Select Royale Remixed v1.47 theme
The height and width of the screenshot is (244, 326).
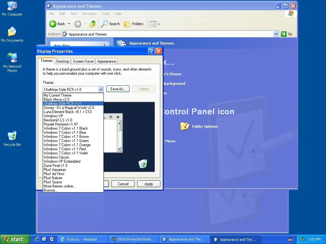coord(73,124)
